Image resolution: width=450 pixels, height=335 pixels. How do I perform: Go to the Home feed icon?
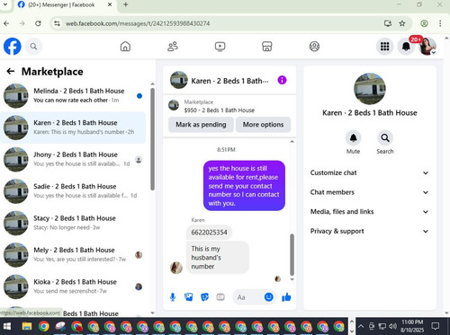pos(125,47)
